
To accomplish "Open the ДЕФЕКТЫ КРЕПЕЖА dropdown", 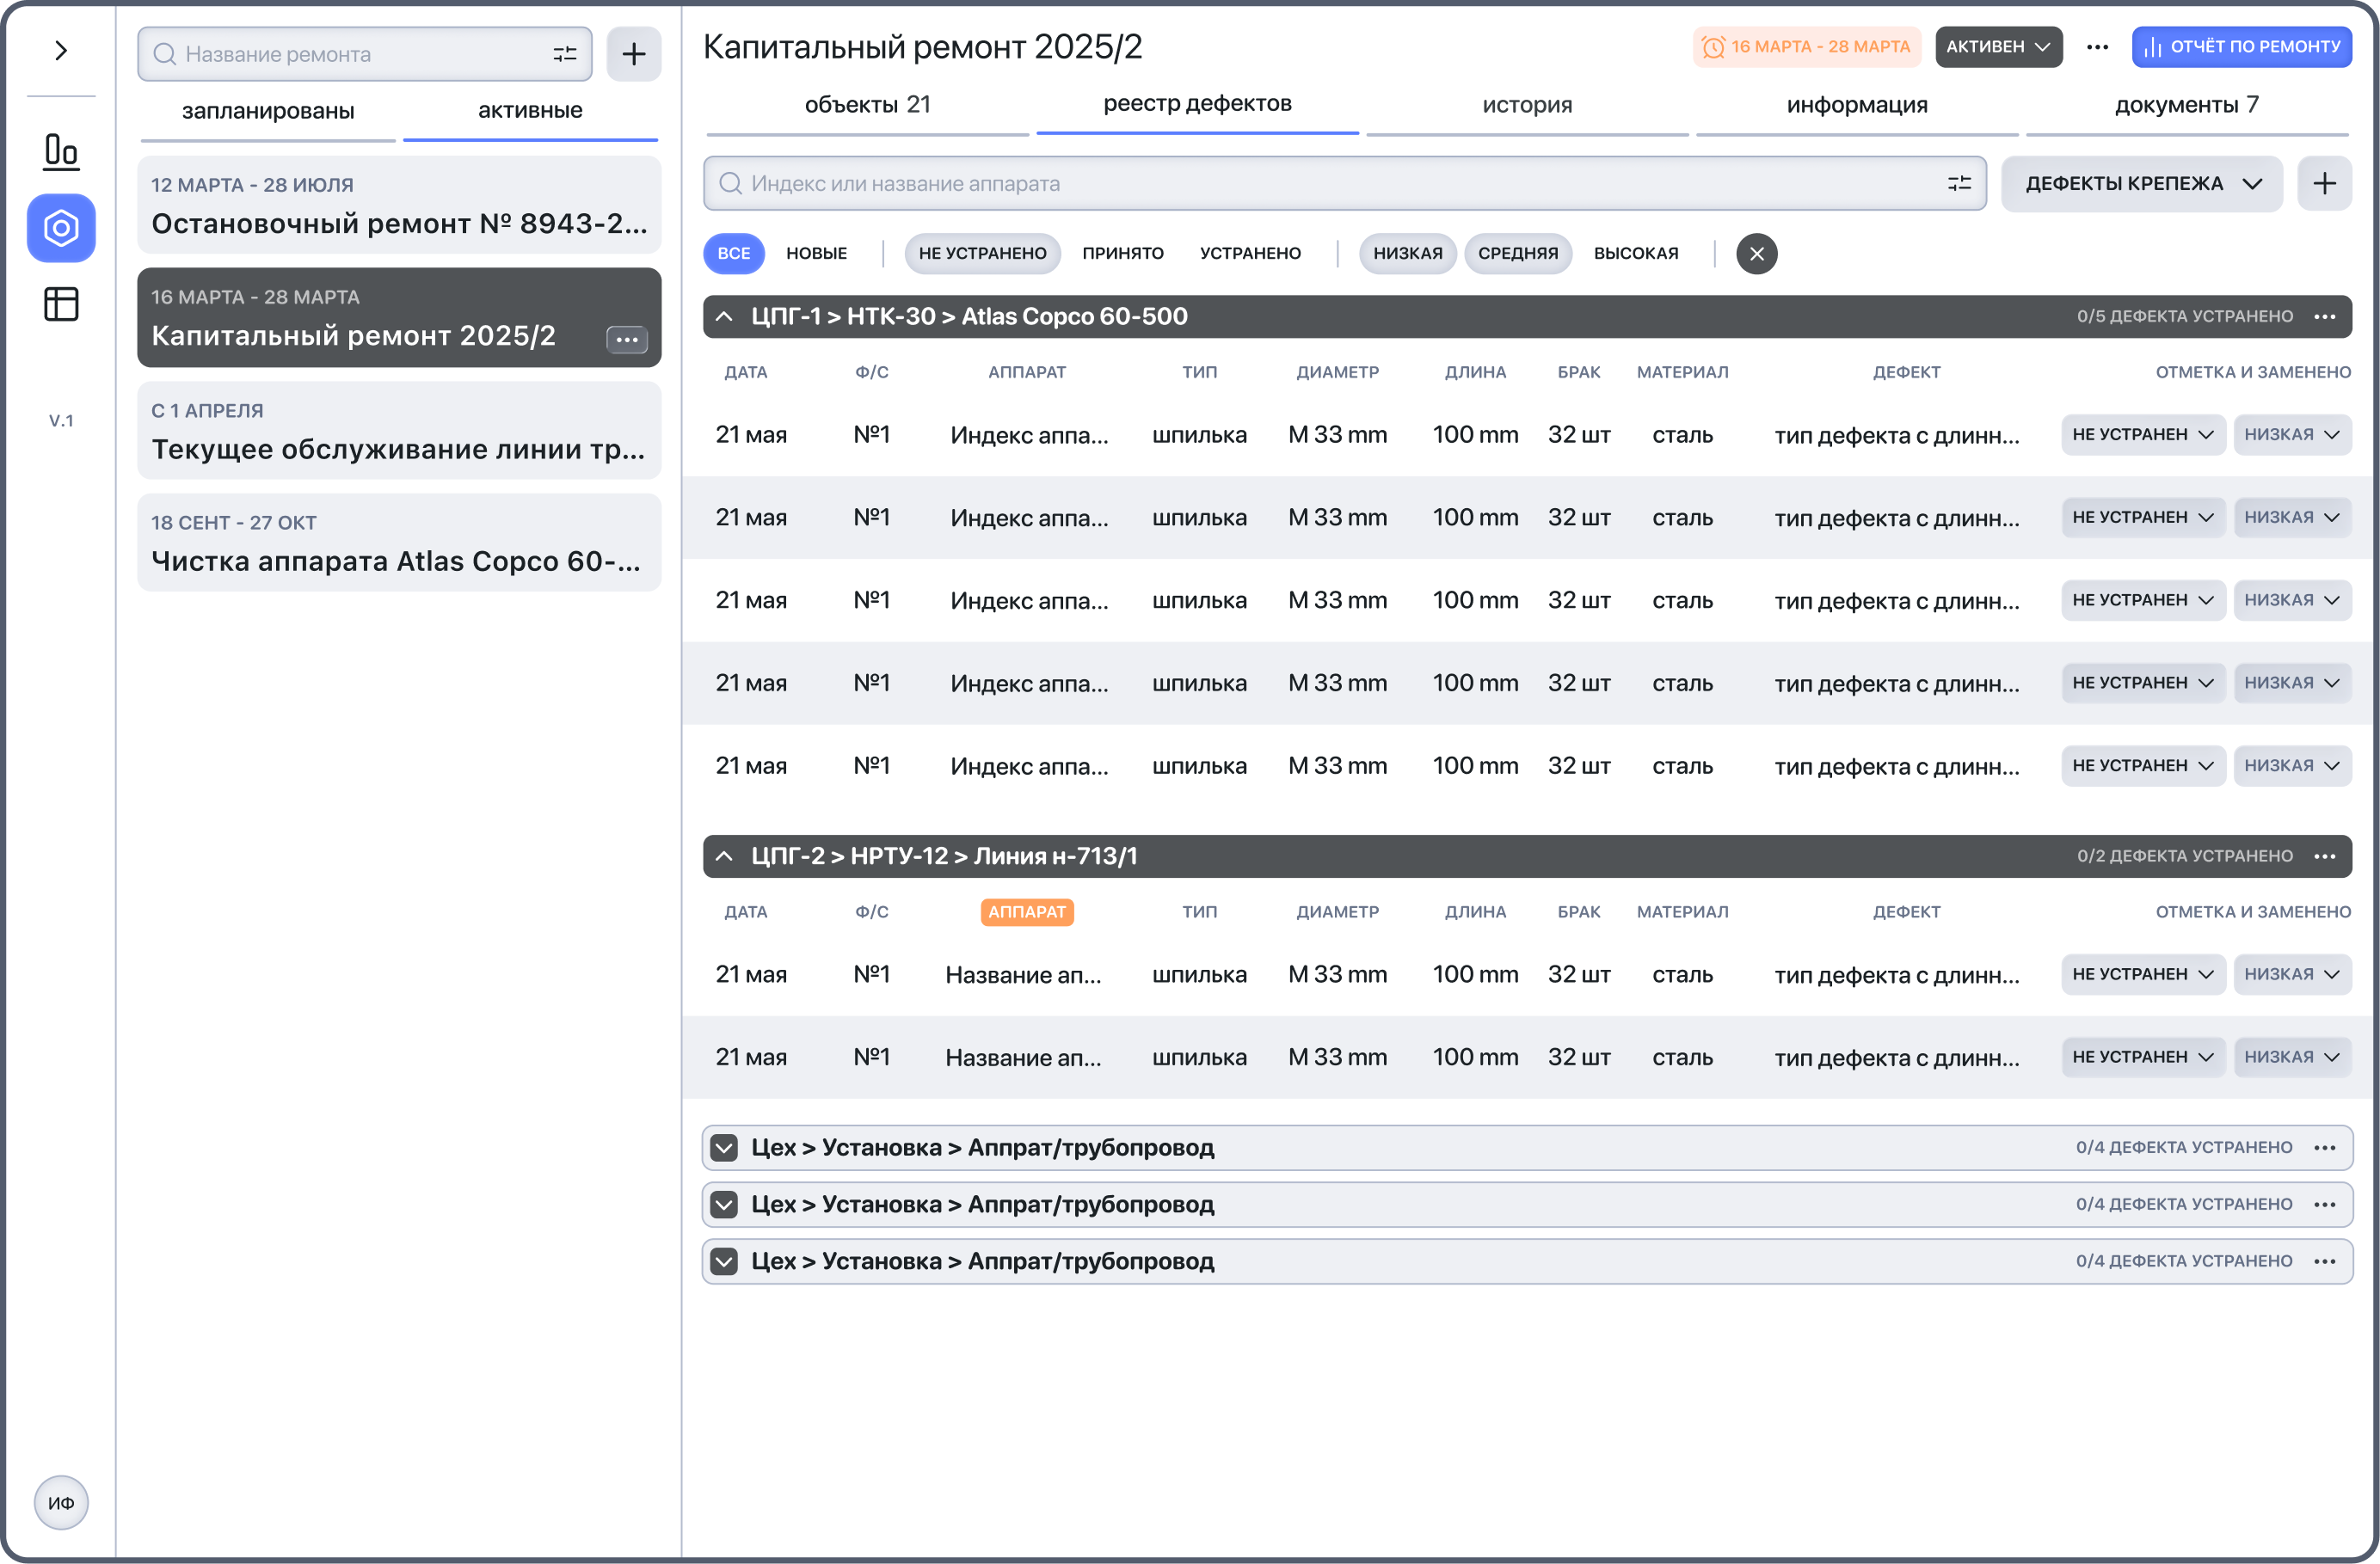I will tap(2141, 184).
